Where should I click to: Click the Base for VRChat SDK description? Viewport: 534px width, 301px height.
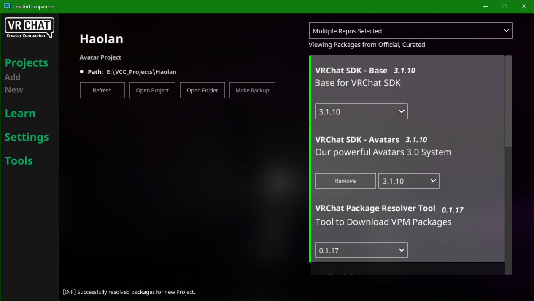pyautogui.click(x=358, y=83)
